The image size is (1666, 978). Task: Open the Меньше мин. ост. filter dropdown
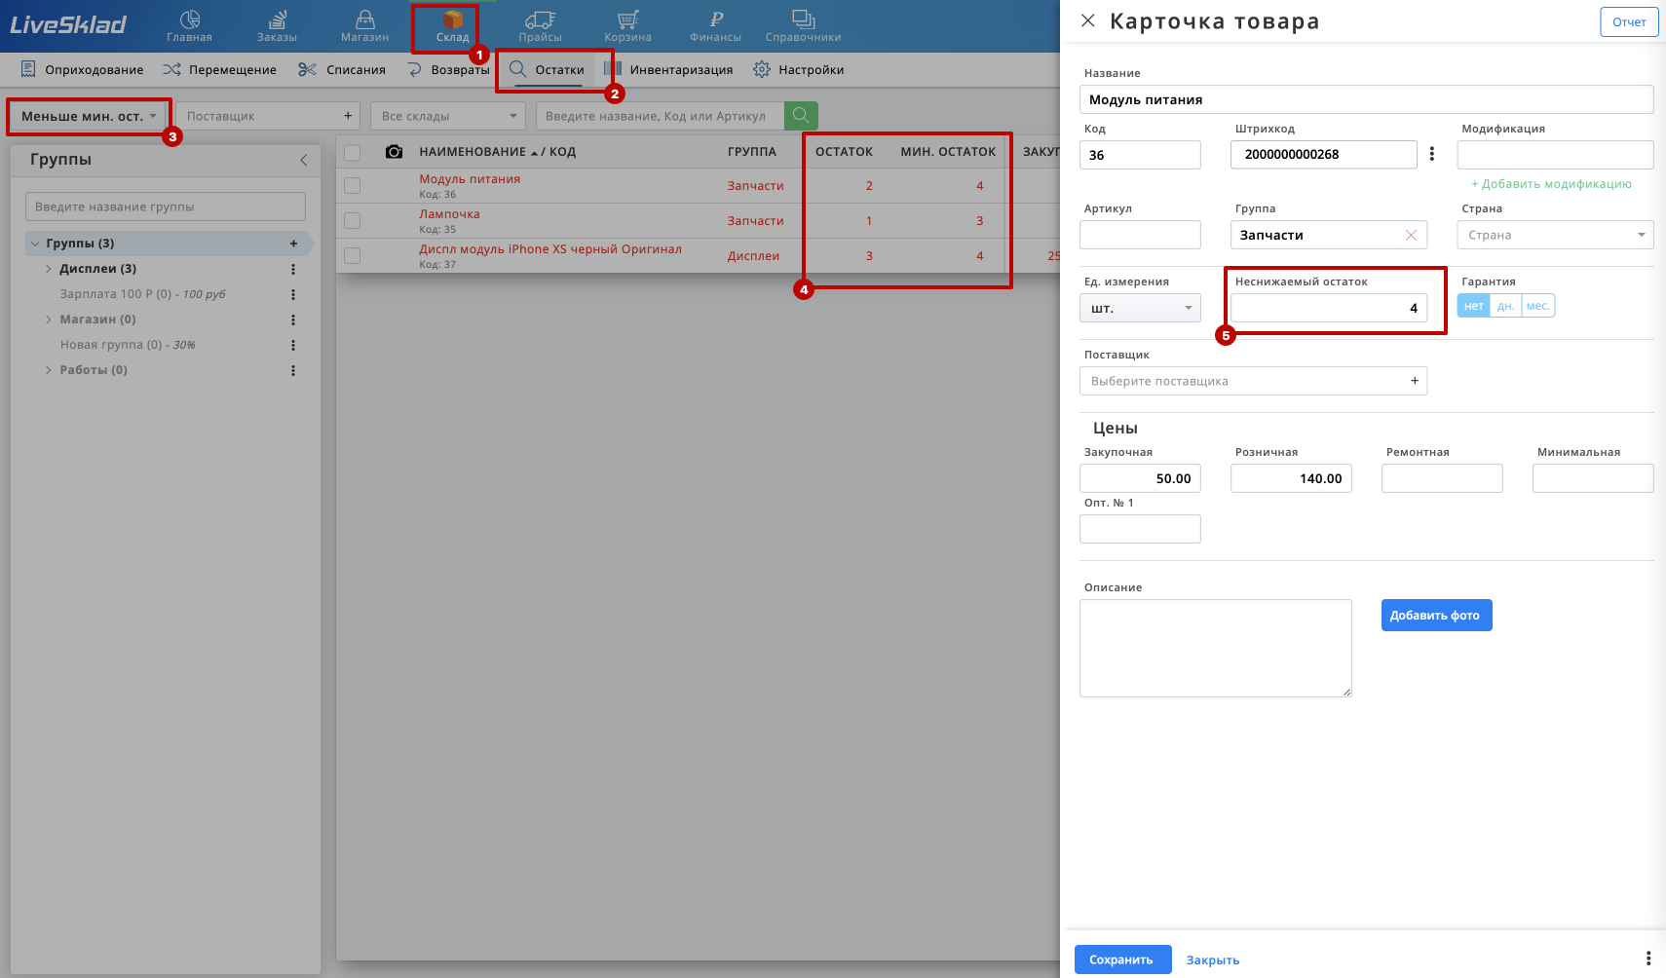click(x=89, y=116)
